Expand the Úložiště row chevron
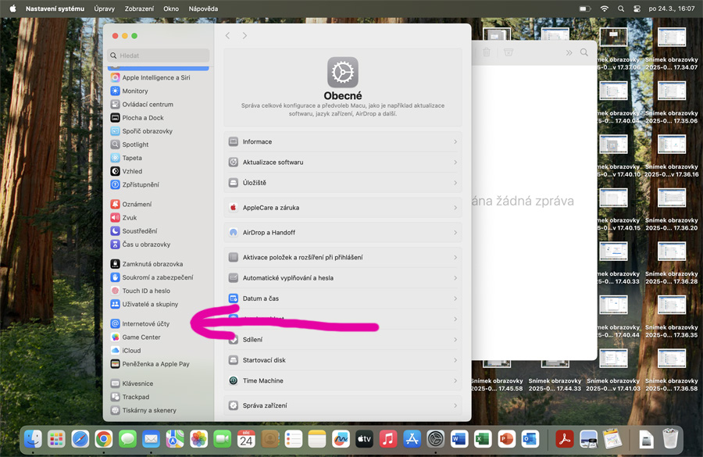 [455, 183]
